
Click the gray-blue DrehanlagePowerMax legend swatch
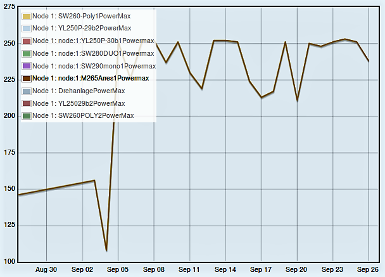26,91
